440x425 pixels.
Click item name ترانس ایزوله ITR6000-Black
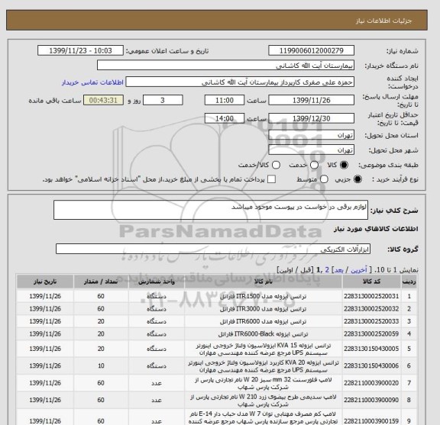[x=264, y=334]
